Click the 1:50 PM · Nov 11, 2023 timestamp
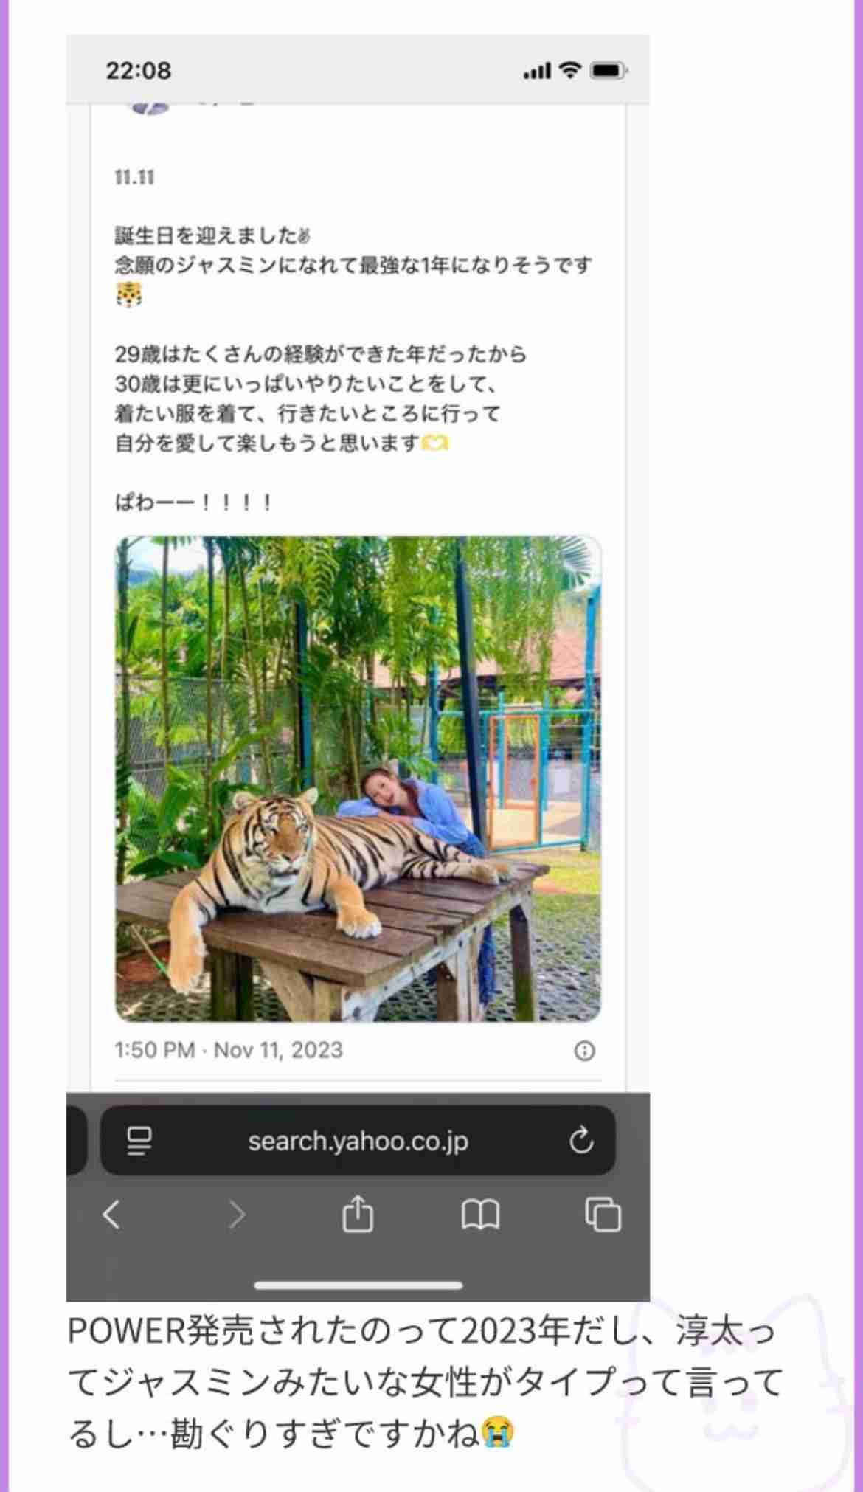 [229, 1050]
